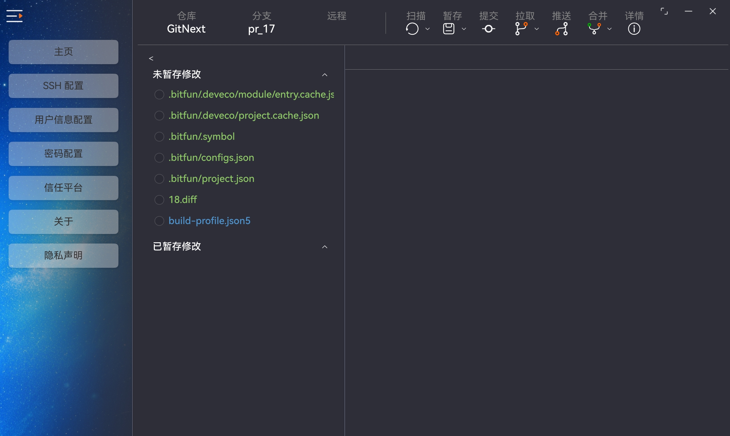Viewport: 730px width, 436px height.
Task: Collapse the 已暂存修改 section
Action: pos(325,247)
